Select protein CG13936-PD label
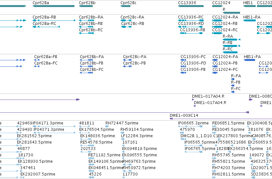Image resolution: width=272 pixels, height=179 pixels. [x=193, y=63]
